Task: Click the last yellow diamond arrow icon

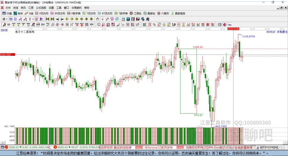Action: [x=91, y=19]
